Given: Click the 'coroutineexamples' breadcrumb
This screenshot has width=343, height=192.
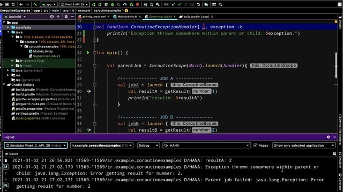Looking at the screenshot, I should pyautogui.click(x=107, y=11).
